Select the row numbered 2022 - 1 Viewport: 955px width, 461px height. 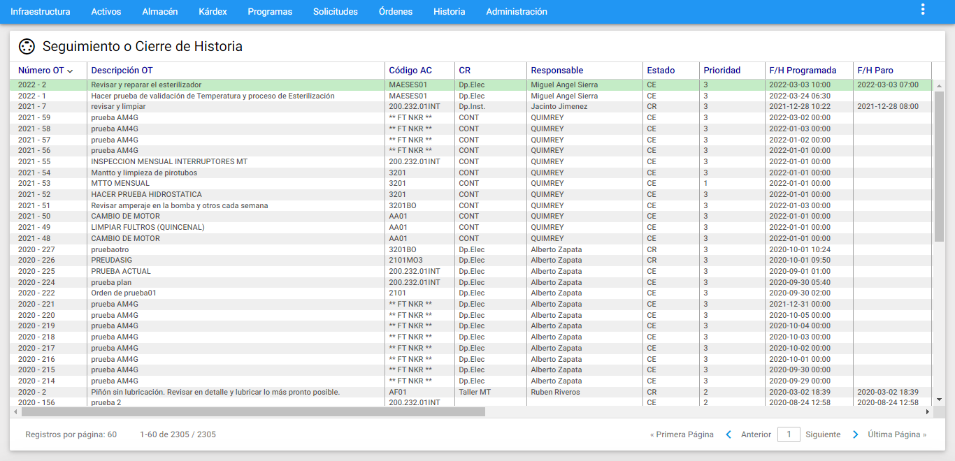[472, 96]
